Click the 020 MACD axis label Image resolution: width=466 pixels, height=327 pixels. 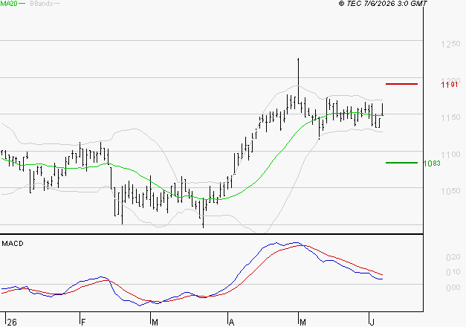(x=453, y=257)
